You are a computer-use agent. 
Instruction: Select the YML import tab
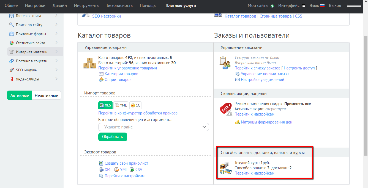click(x=121, y=105)
